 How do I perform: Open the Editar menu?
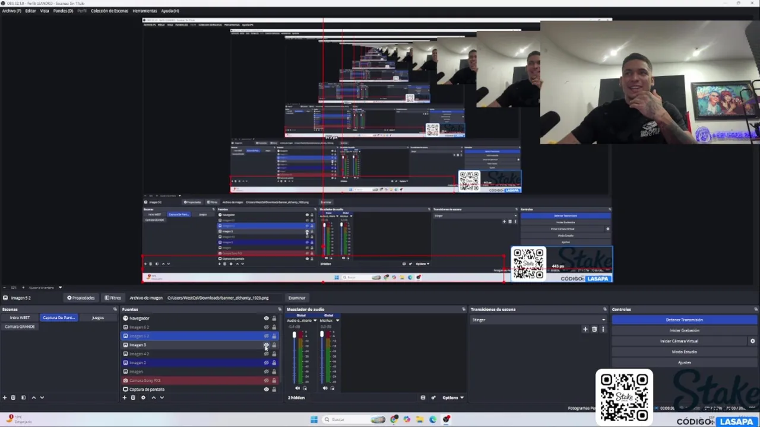[x=30, y=11]
